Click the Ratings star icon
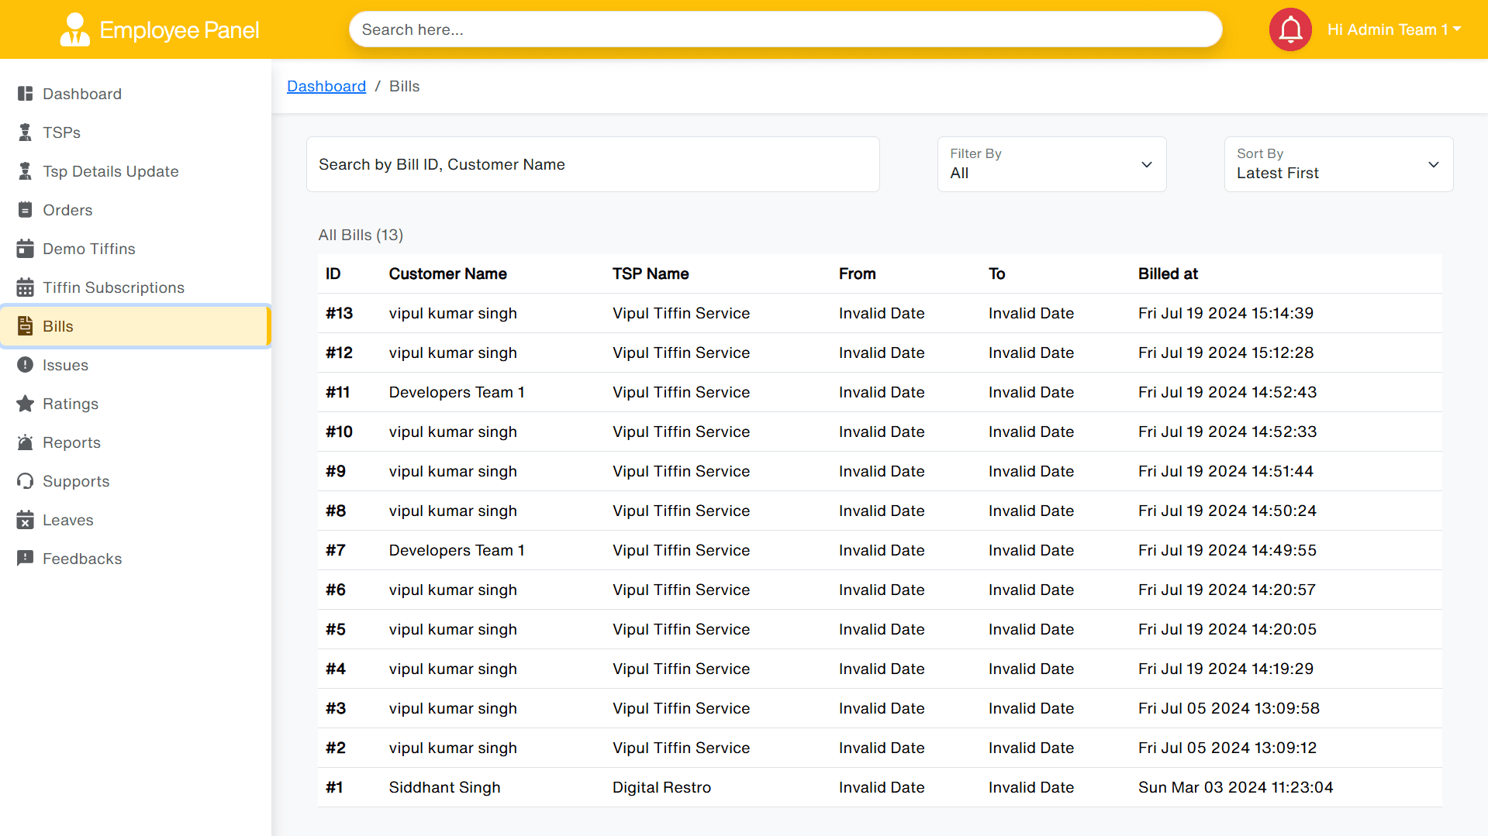 tap(25, 404)
